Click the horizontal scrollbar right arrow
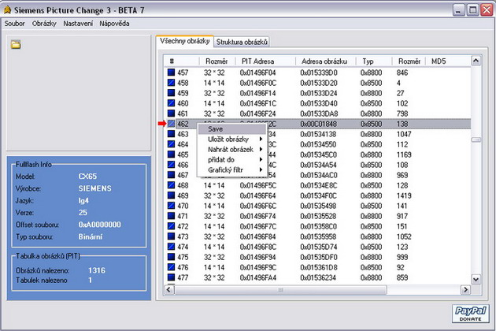 pyautogui.click(x=465, y=289)
